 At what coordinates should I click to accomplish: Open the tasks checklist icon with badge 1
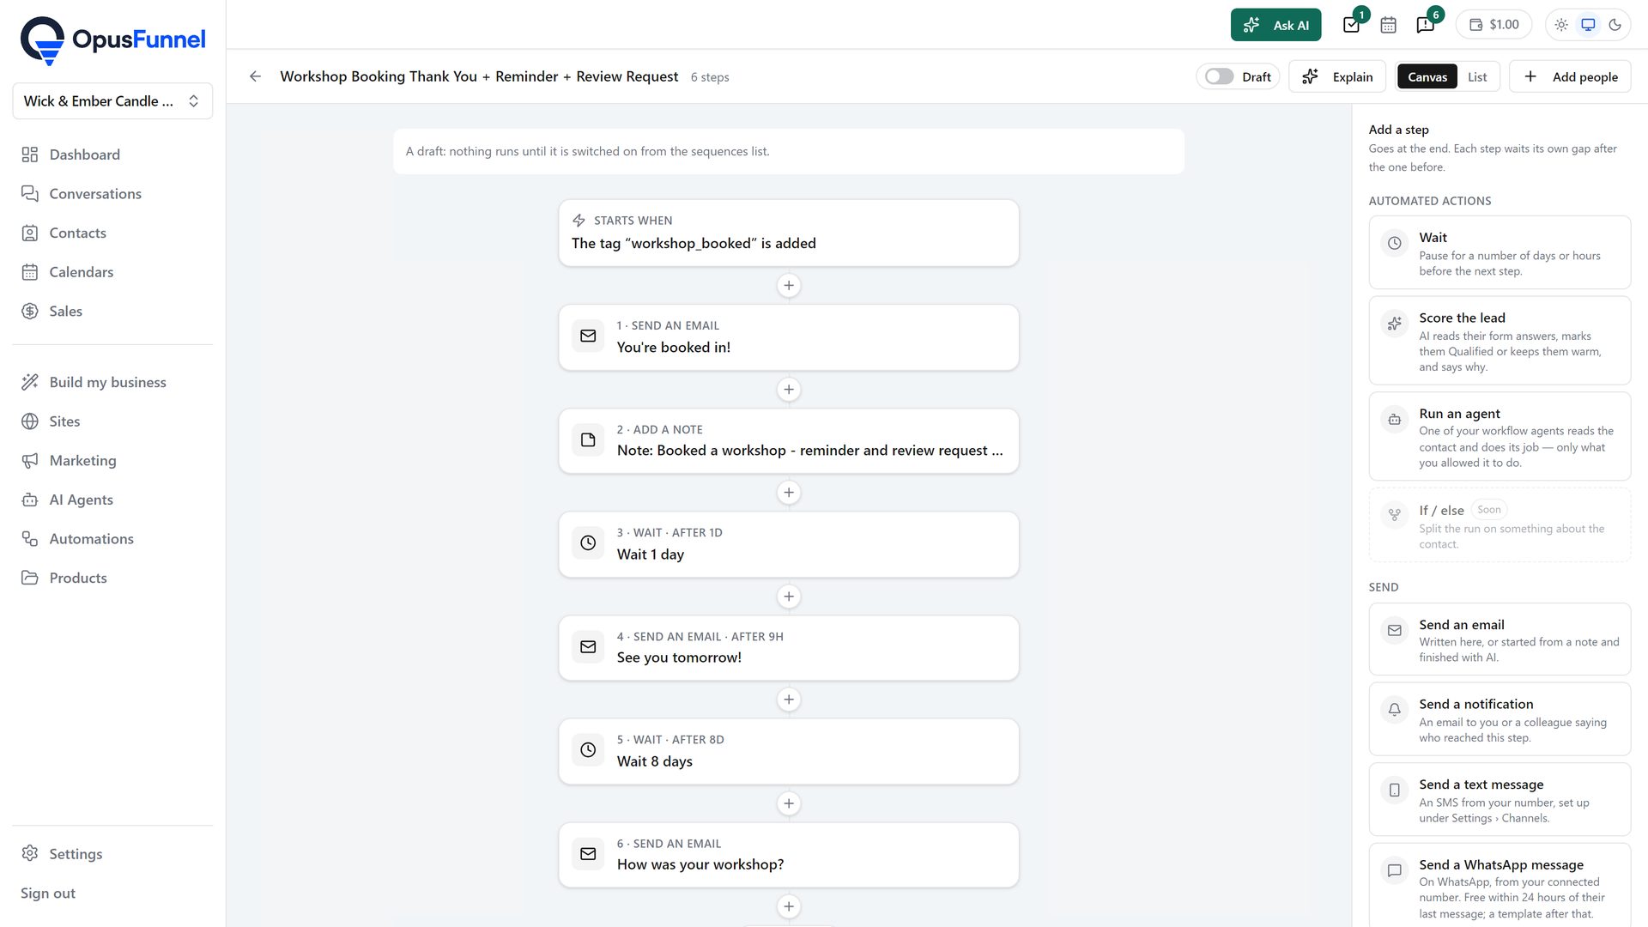(1351, 25)
